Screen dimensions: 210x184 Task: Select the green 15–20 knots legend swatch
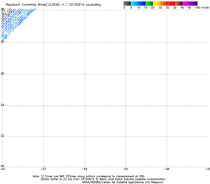click(149, 3)
